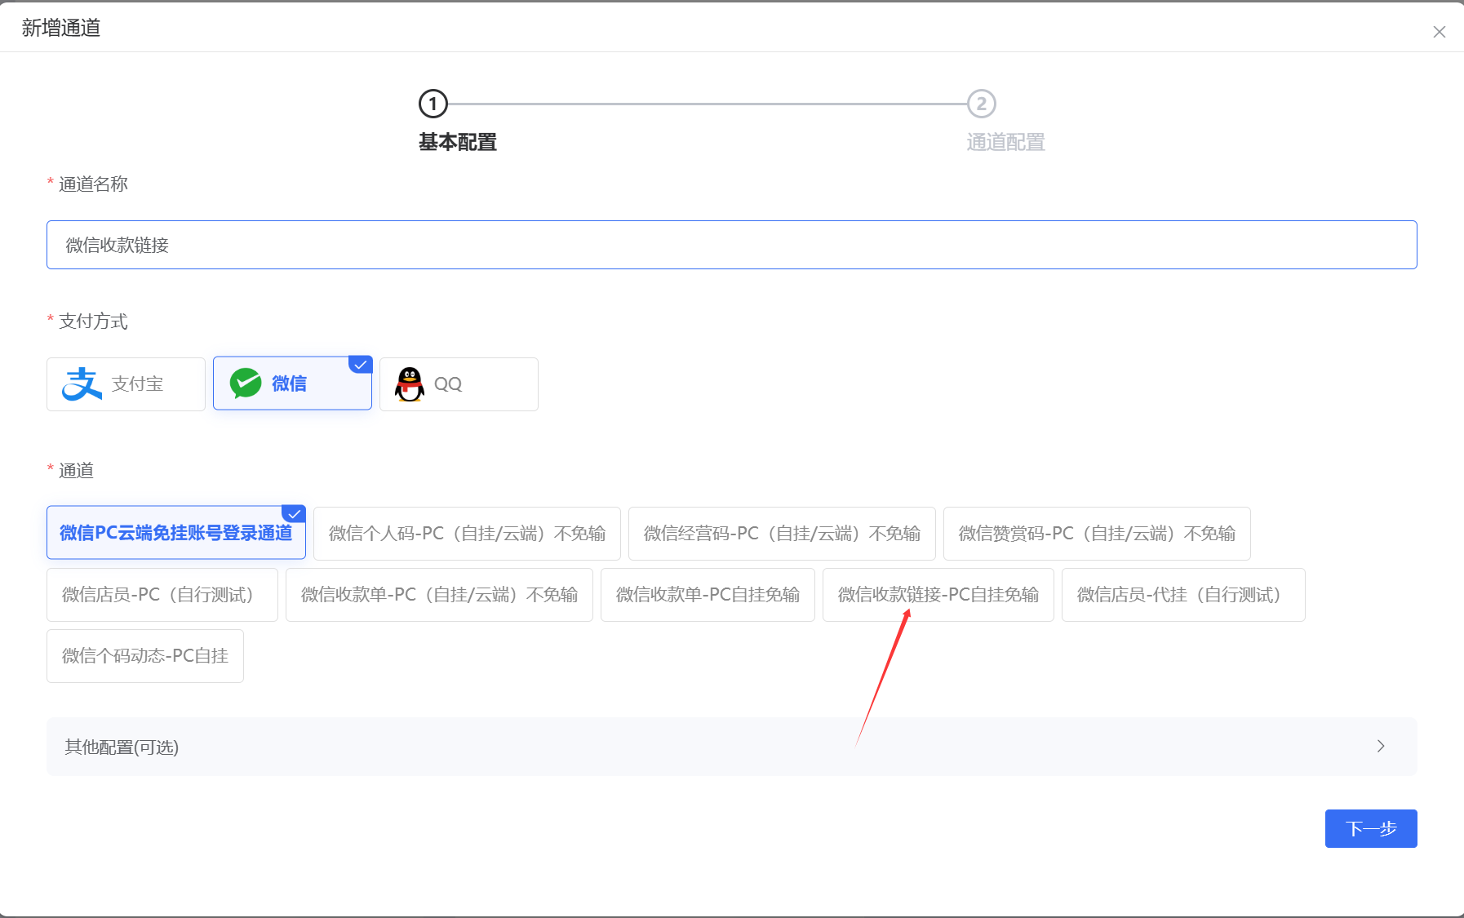1464x918 pixels.
Task: Select channel 微信个人码-PC（自挂/云端）不免输
Action: click(467, 534)
